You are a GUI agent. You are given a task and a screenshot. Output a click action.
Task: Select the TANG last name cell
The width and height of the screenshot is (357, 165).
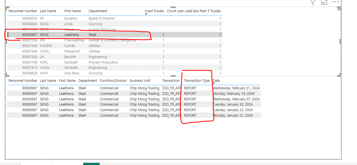[44, 24]
